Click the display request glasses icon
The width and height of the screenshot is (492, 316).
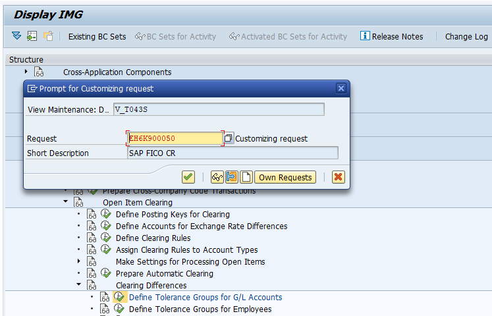click(x=217, y=177)
